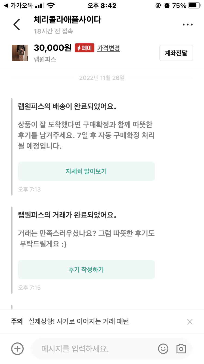Tap the red 페이 badge
This screenshot has height=364, width=204.
(85, 48)
